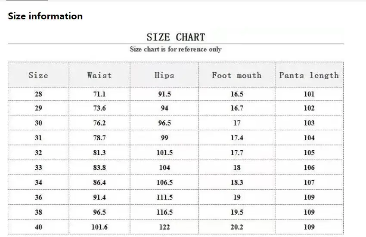Click the SIZE CHART title

click(x=176, y=37)
